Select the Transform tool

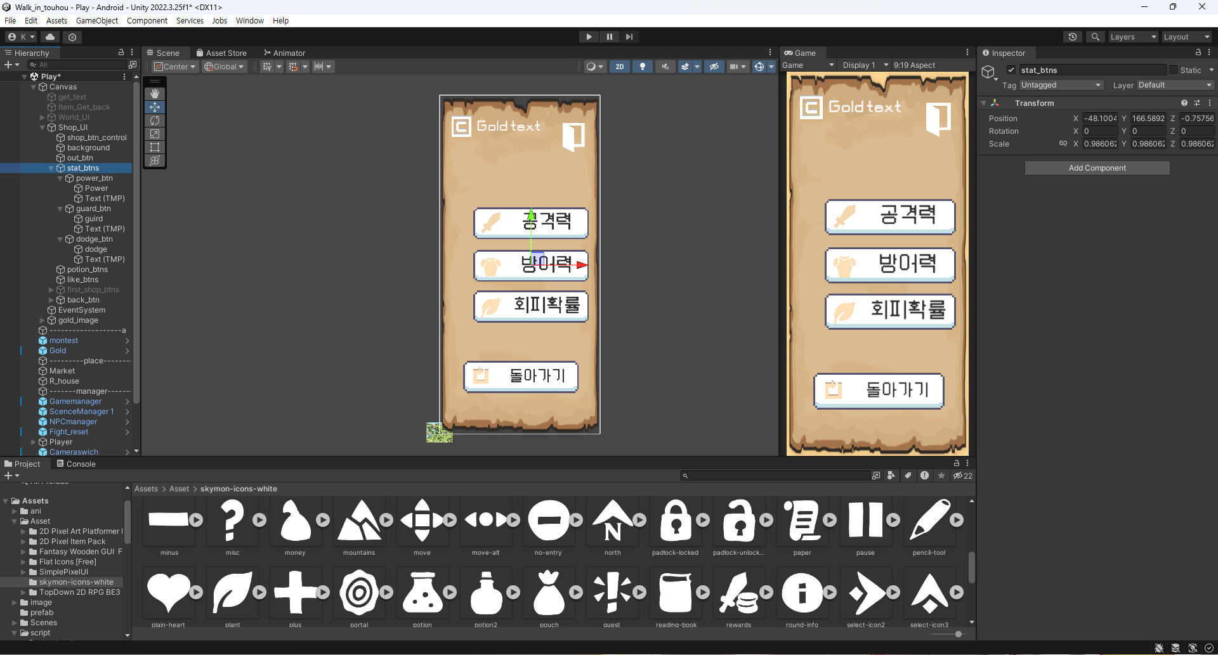coord(155,160)
